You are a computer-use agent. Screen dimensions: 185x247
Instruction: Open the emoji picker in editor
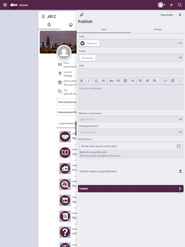[x=172, y=81]
